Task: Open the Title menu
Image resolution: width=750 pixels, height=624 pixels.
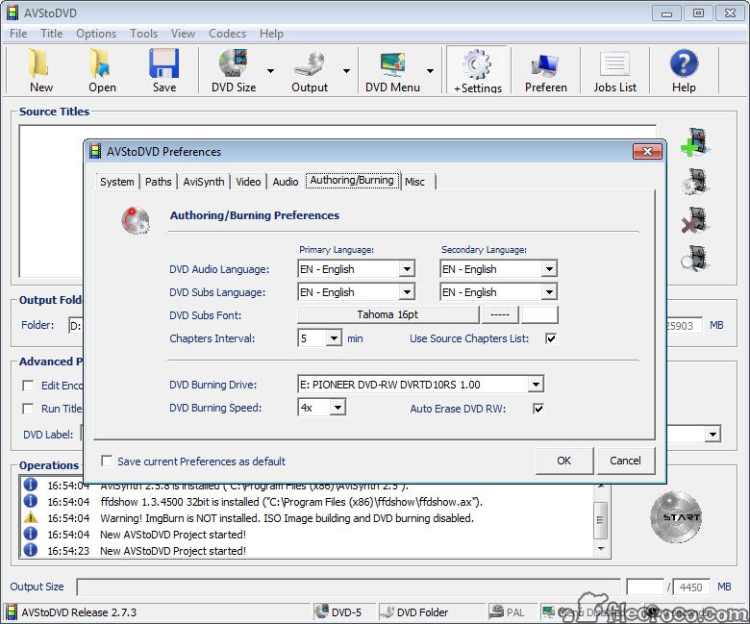Action: (x=52, y=34)
